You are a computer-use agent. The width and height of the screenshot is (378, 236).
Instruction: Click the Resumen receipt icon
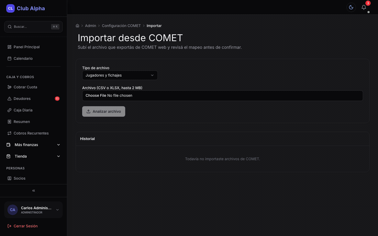[x=9, y=122]
